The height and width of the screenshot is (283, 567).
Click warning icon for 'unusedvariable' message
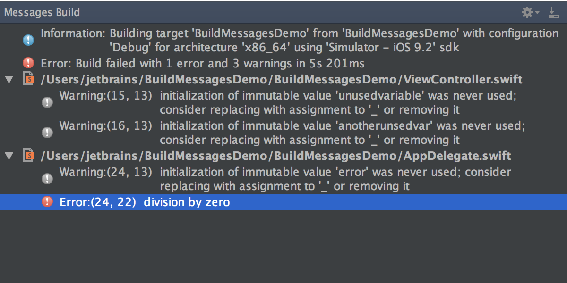click(47, 102)
